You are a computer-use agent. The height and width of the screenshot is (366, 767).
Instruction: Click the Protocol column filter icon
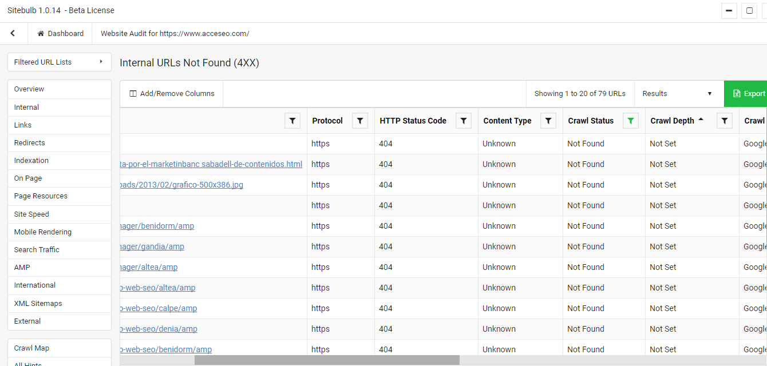pos(360,121)
